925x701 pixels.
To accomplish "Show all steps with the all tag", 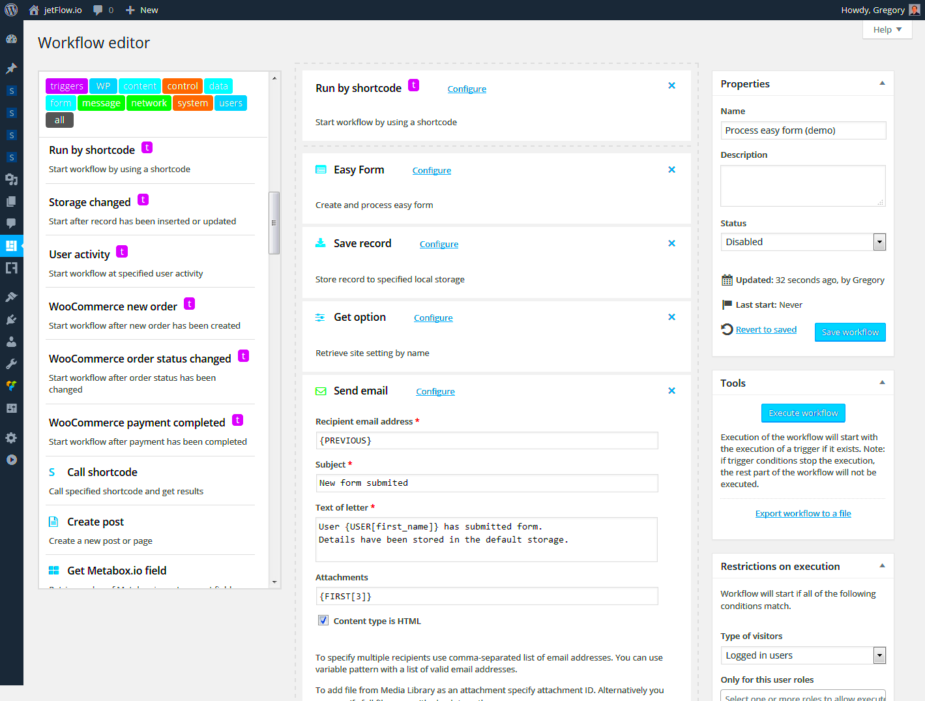I will 59,120.
